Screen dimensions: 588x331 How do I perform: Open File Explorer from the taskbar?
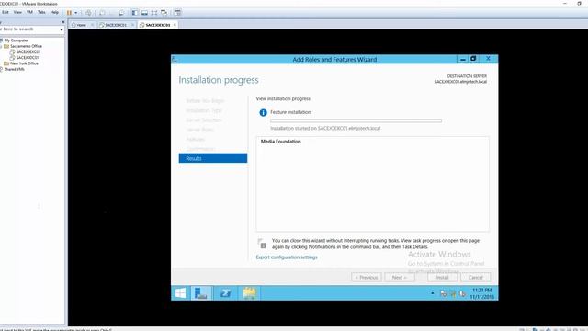[x=249, y=293]
